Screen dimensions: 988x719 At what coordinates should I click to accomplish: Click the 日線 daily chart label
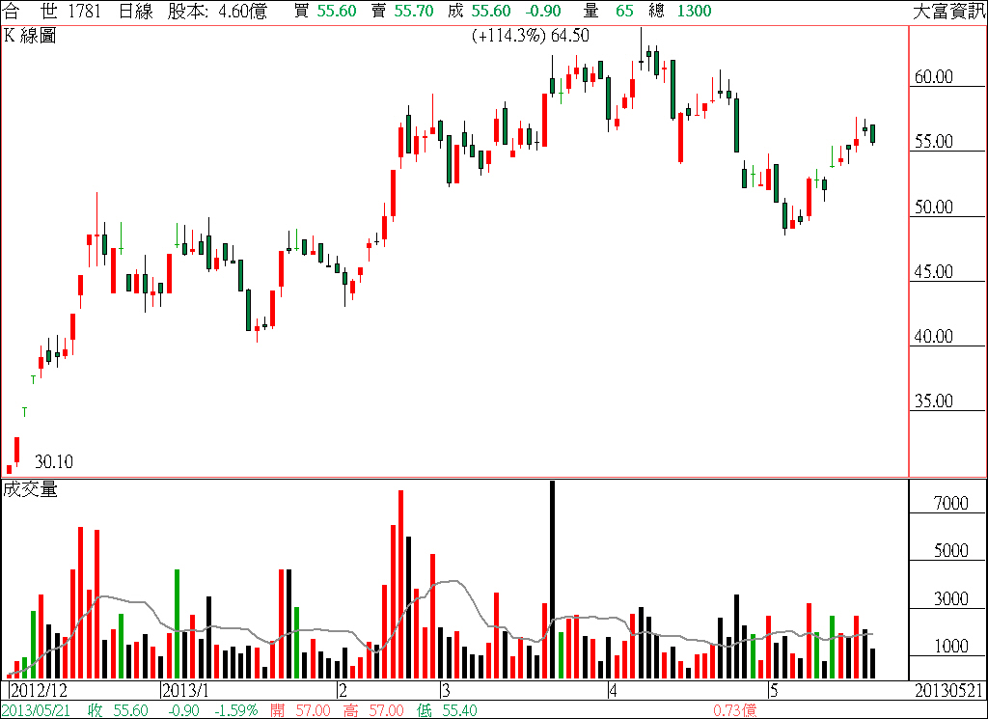click(x=135, y=11)
